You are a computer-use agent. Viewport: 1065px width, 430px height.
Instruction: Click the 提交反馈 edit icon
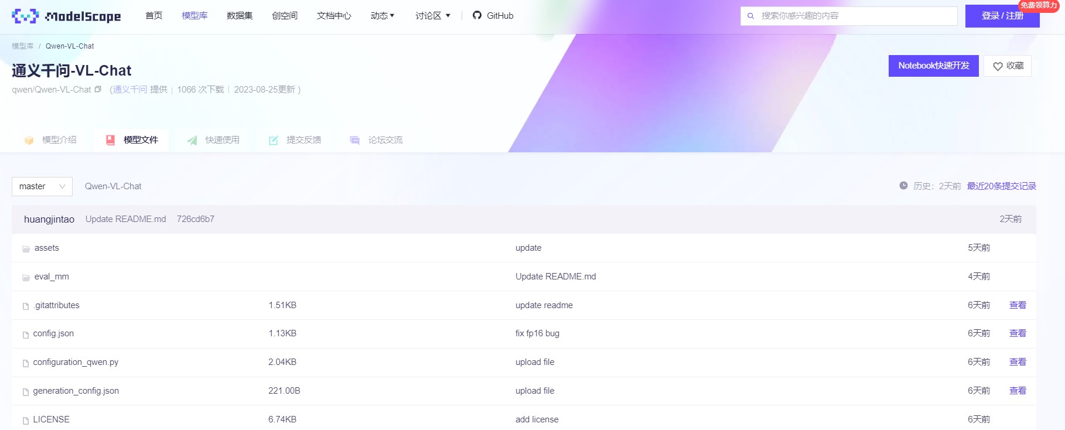[273, 140]
